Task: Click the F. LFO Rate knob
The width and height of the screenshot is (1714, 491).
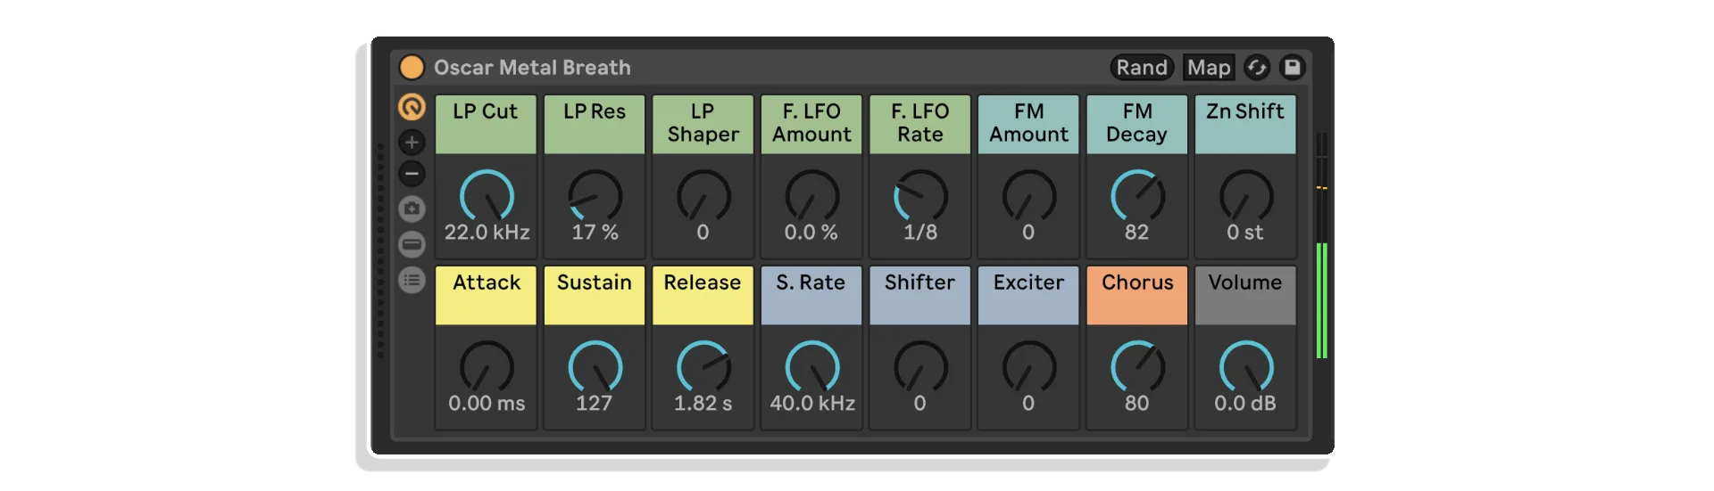Action: 920,196
